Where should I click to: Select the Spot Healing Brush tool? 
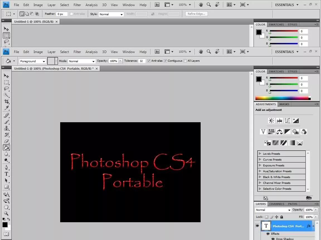6,116
